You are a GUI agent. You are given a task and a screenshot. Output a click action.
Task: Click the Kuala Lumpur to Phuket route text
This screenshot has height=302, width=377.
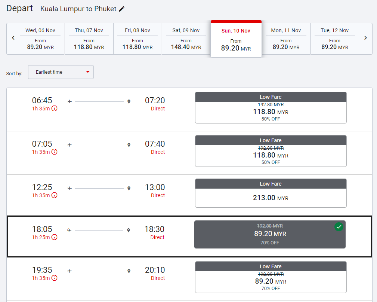click(x=78, y=9)
